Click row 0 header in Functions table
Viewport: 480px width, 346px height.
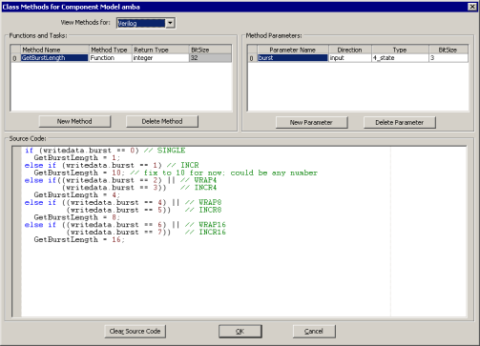point(15,58)
